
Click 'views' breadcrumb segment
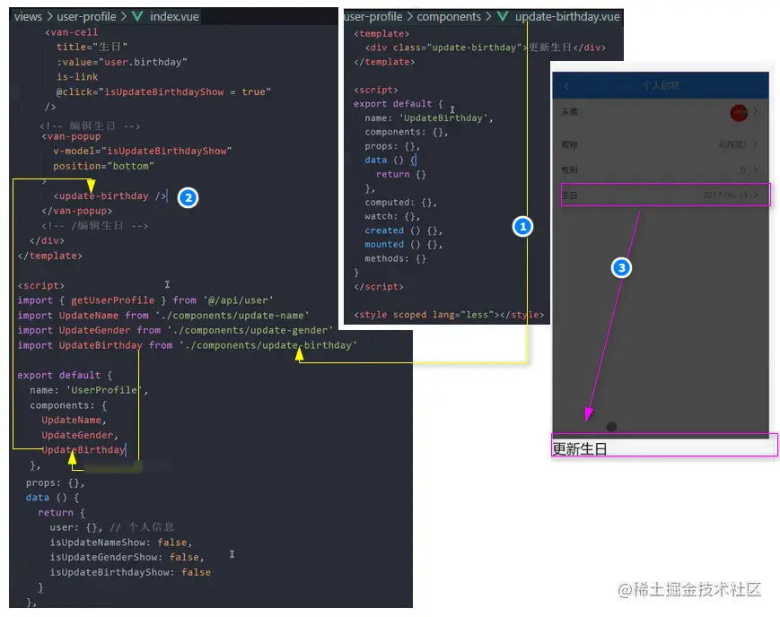[28, 16]
